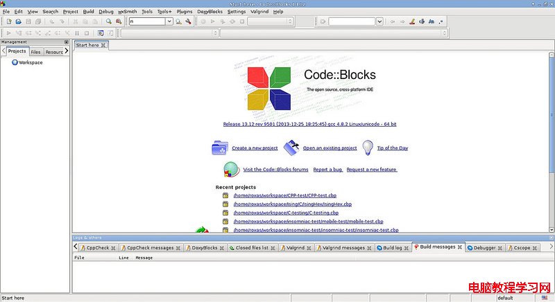Click the Run play icon in build toolbar
Viewport: 555px width, 302px height.
[x=213, y=21]
